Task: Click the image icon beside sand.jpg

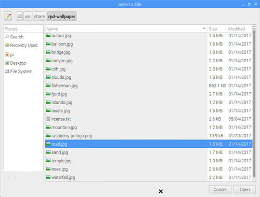Action: click(x=48, y=152)
